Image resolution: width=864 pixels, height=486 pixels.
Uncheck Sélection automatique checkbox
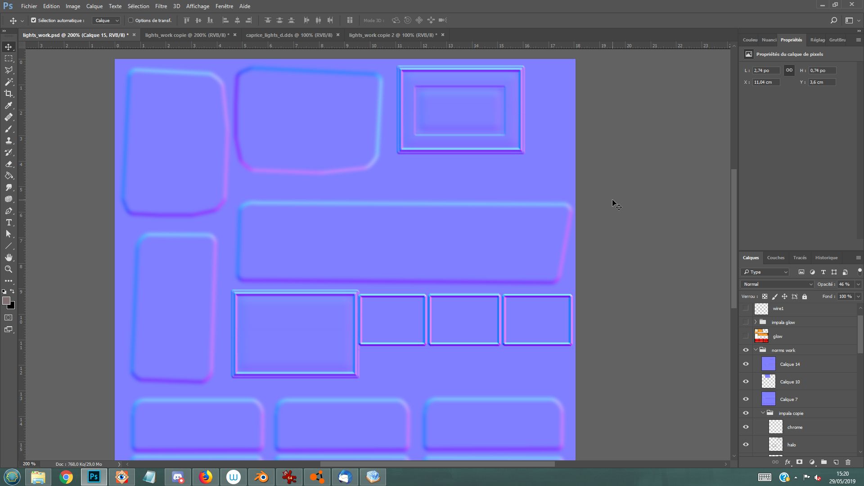point(33,20)
